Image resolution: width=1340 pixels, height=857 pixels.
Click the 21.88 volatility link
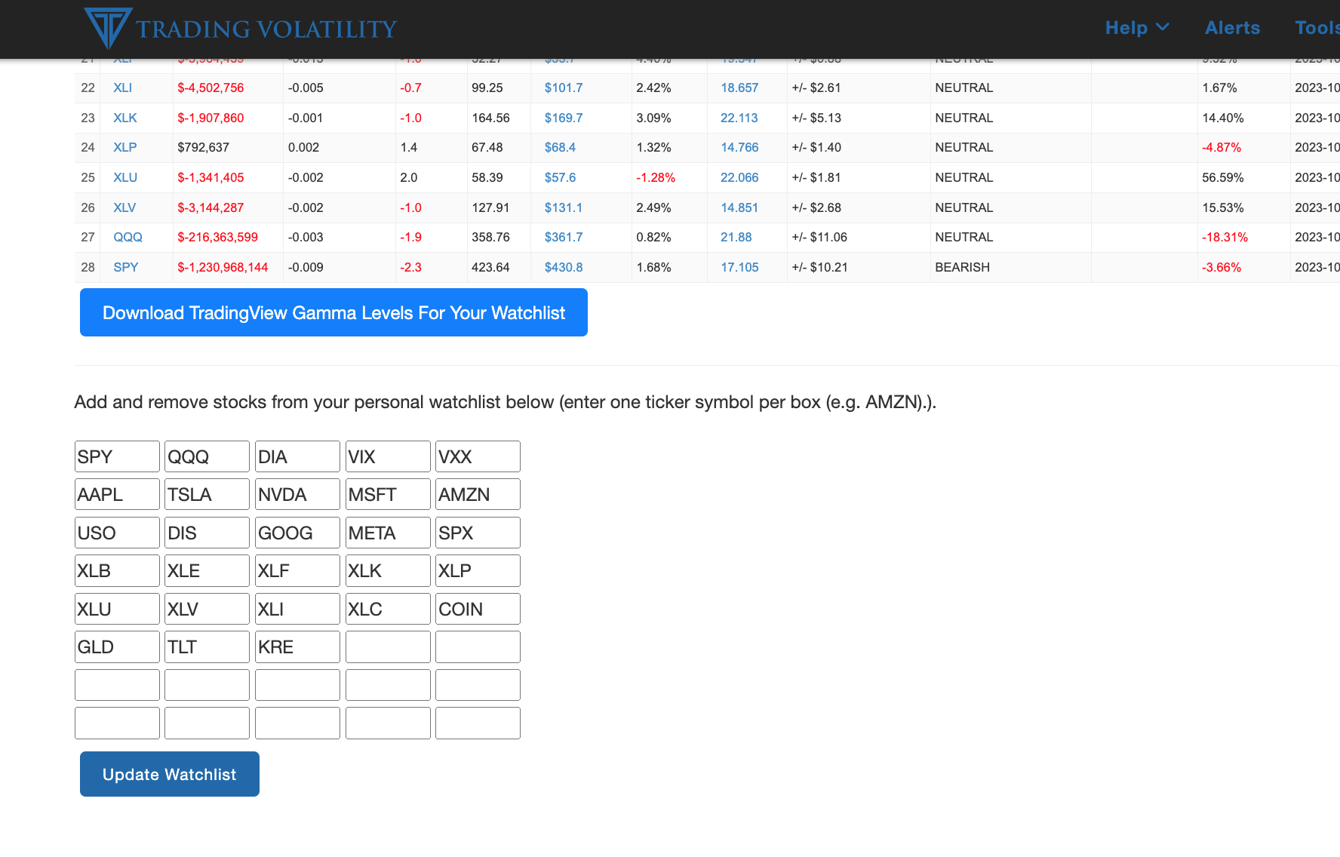click(x=736, y=237)
